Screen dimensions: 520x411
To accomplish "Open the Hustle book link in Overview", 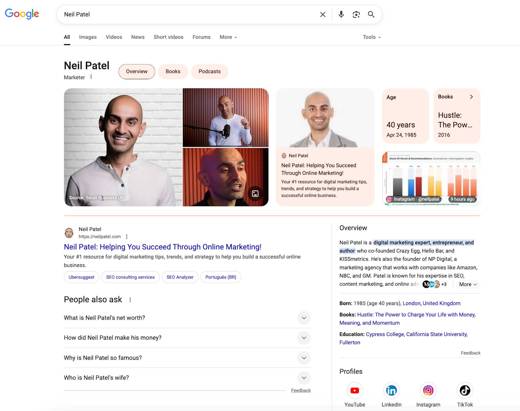I will tap(408, 319).
